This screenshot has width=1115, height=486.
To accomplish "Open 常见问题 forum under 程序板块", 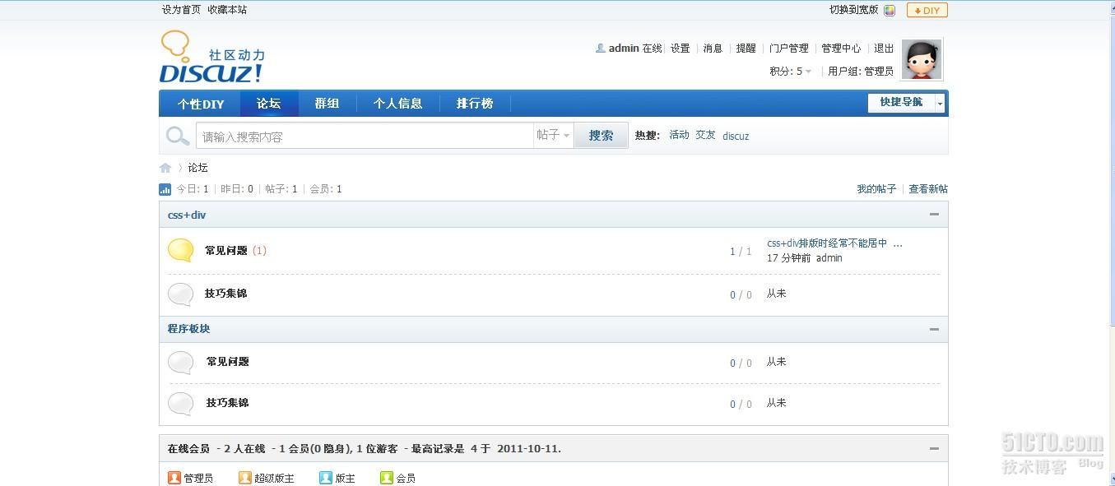I will pyautogui.click(x=227, y=362).
